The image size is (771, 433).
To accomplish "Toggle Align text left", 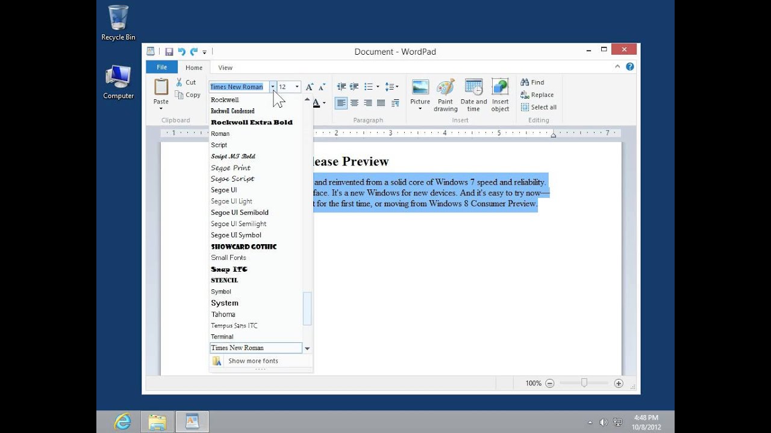I will tap(342, 103).
